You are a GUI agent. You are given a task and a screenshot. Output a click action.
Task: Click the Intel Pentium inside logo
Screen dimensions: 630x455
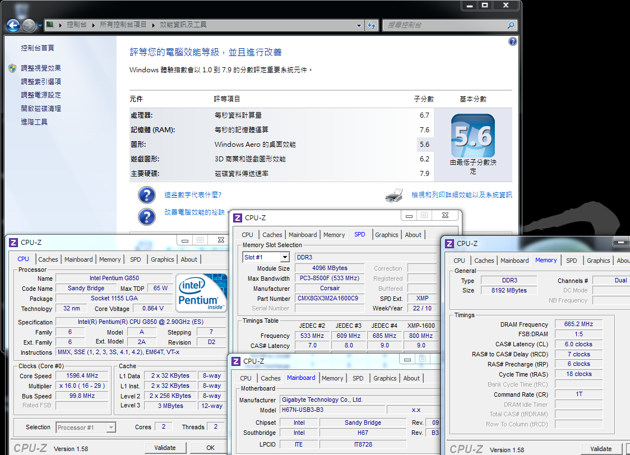coord(201,292)
